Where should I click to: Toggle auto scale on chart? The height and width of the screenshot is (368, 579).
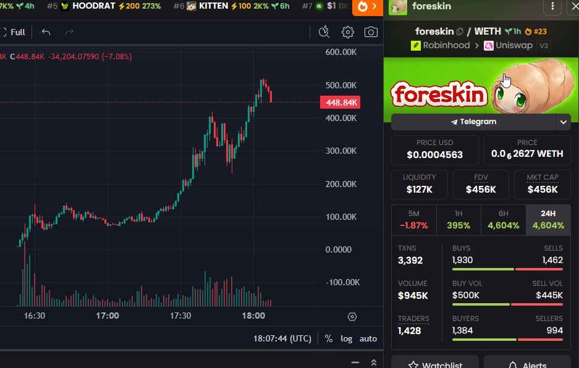[368, 338]
